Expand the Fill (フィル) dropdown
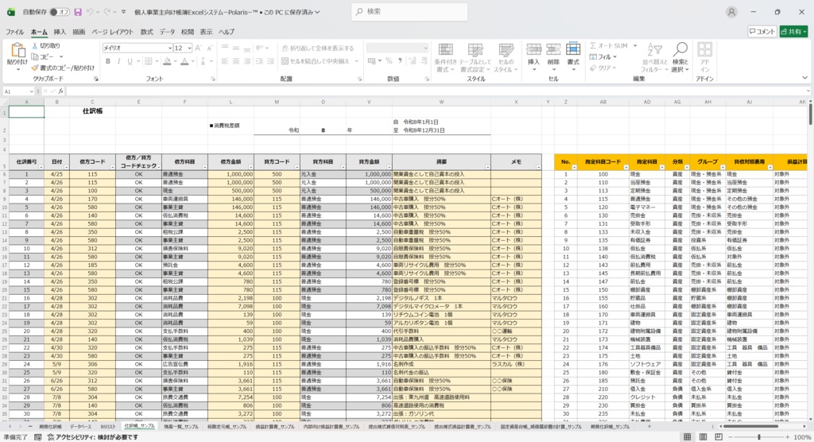The width and height of the screenshot is (814, 442). tap(614, 56)
